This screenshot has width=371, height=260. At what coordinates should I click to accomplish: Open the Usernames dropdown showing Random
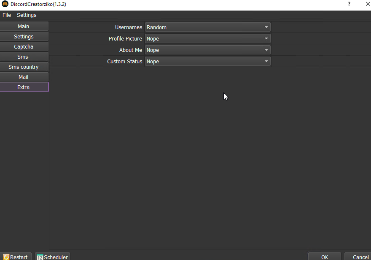pos(207,27)
